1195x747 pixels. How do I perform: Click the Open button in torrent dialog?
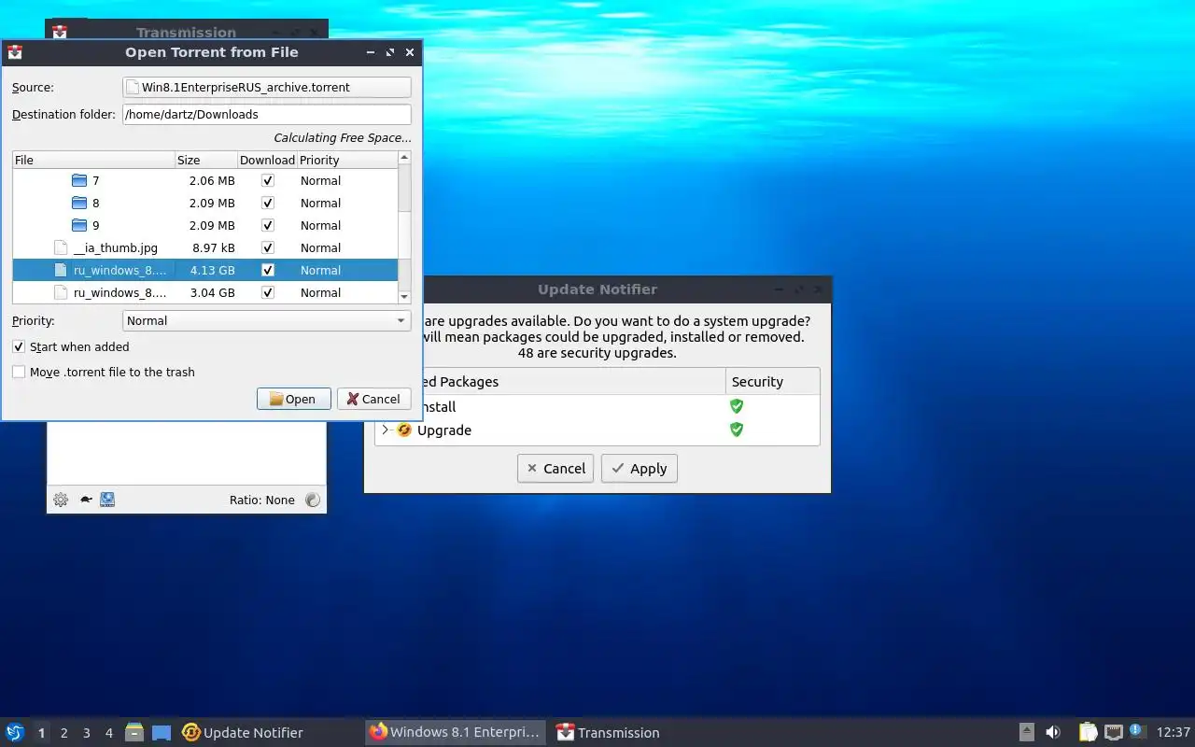pos(293,399)
